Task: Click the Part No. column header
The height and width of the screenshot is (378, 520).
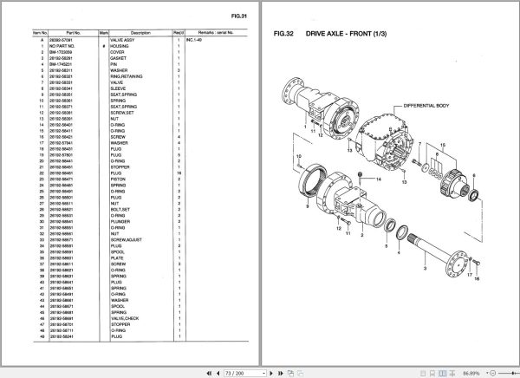Action: (x=74, y=33)
